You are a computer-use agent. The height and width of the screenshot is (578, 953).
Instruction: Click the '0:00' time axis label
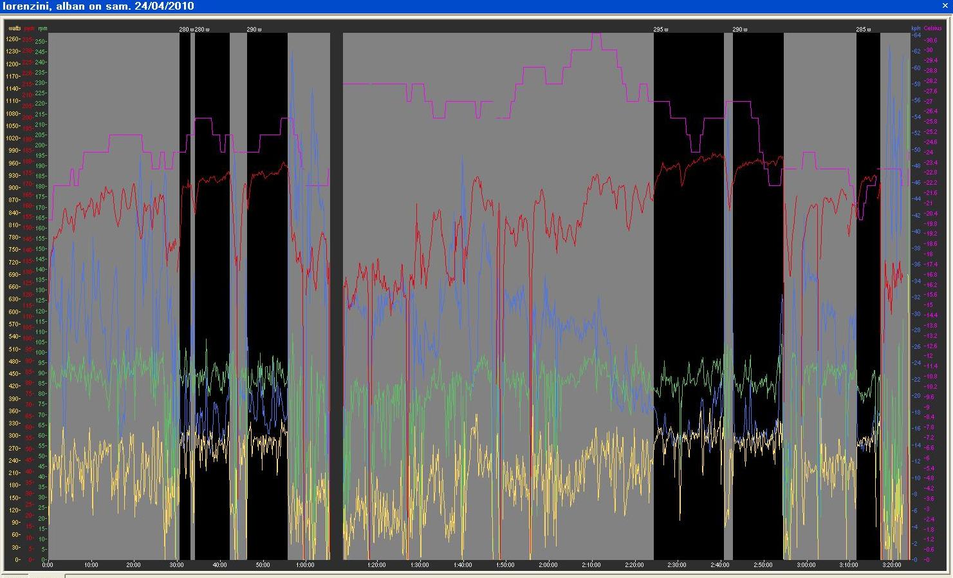point(48,565)
